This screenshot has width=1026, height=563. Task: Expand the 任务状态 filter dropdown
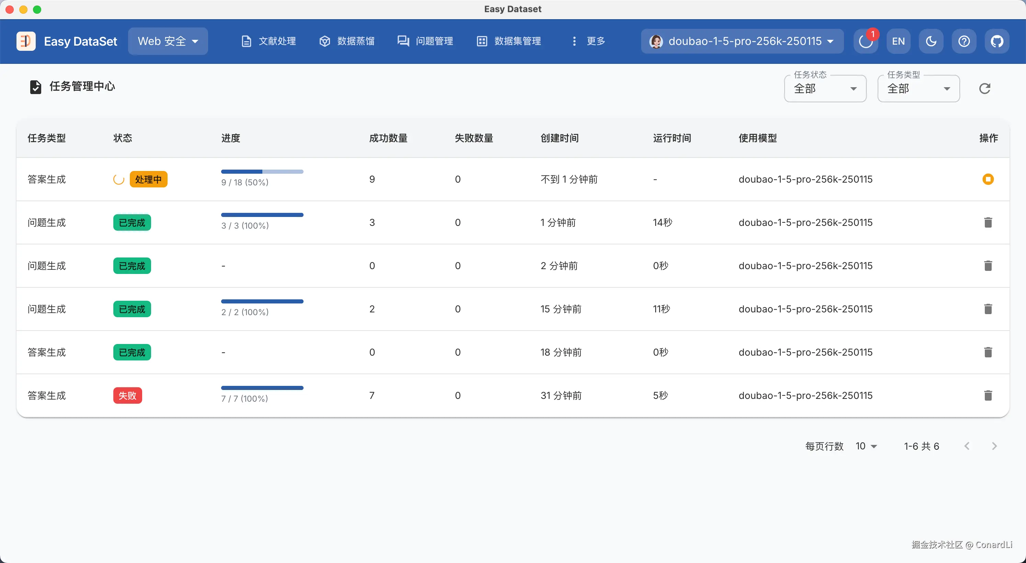(x=825, y=88)
